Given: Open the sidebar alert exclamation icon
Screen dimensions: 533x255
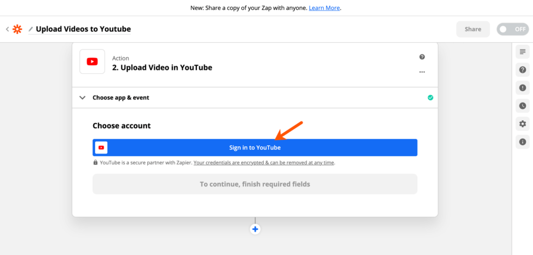Looking at the screenshot, I should (523, 88).
